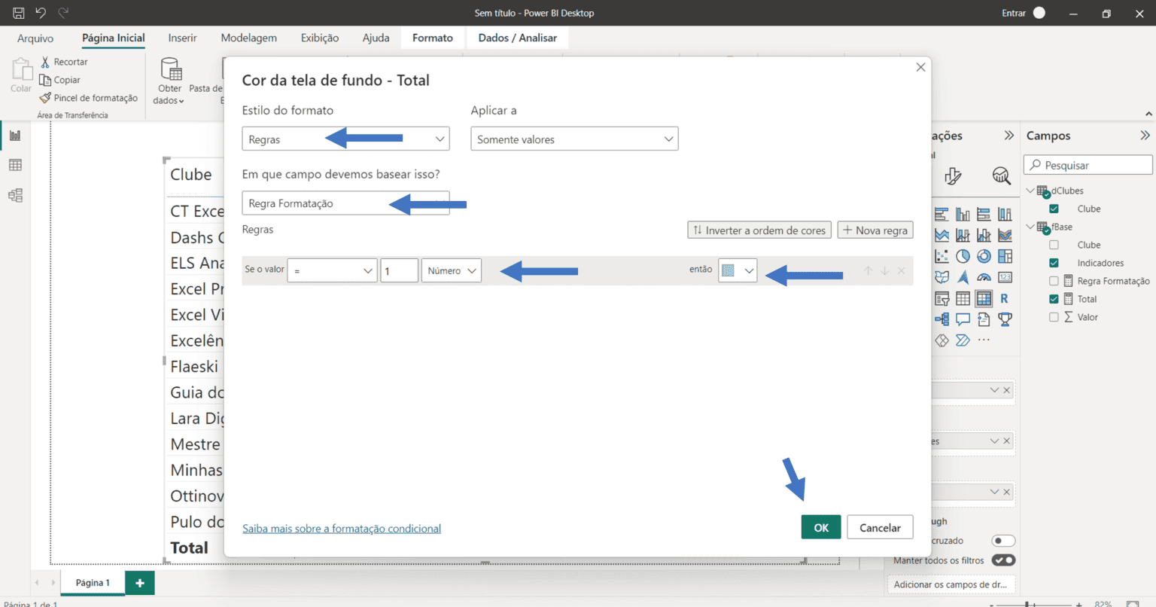Select the pie chart visualization icon
This screenshot has width=1156, height=607.
point(963,256)
